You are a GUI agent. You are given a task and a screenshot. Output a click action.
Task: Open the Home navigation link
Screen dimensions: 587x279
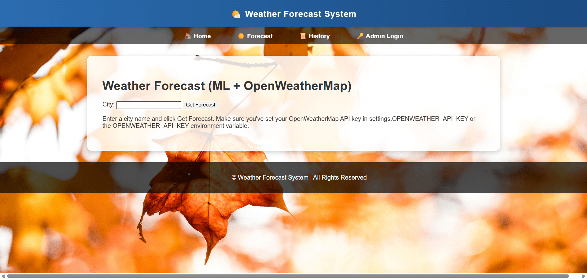tap(202, 36)
